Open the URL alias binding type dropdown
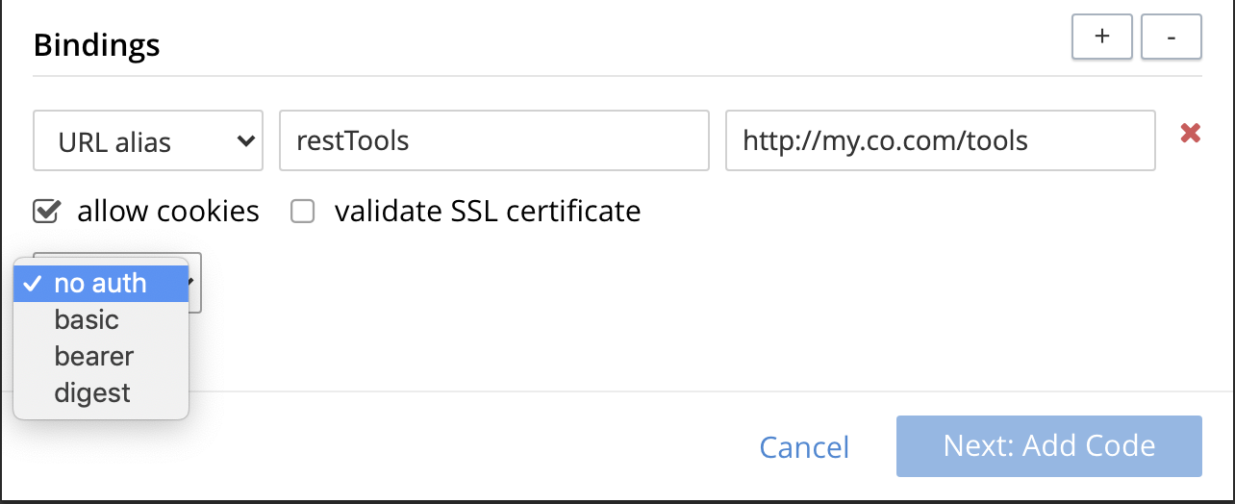 pos(148,141)
